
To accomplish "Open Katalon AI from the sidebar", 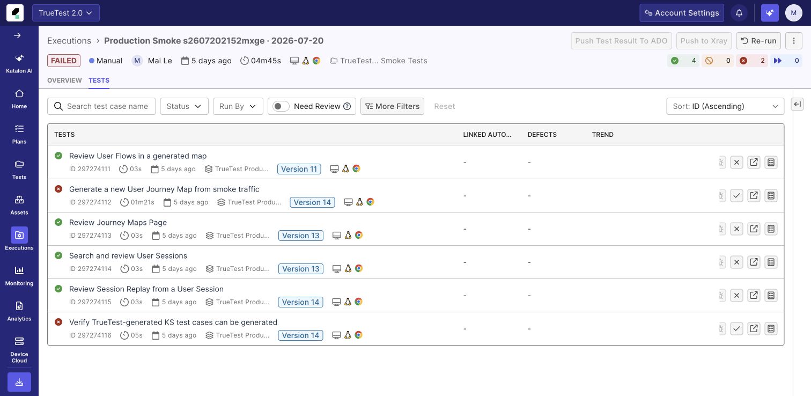I will [x=19, y=63].
